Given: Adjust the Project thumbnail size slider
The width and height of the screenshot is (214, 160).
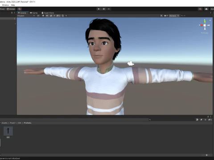Looking at the screenshot, I should [x=206, y=155].
